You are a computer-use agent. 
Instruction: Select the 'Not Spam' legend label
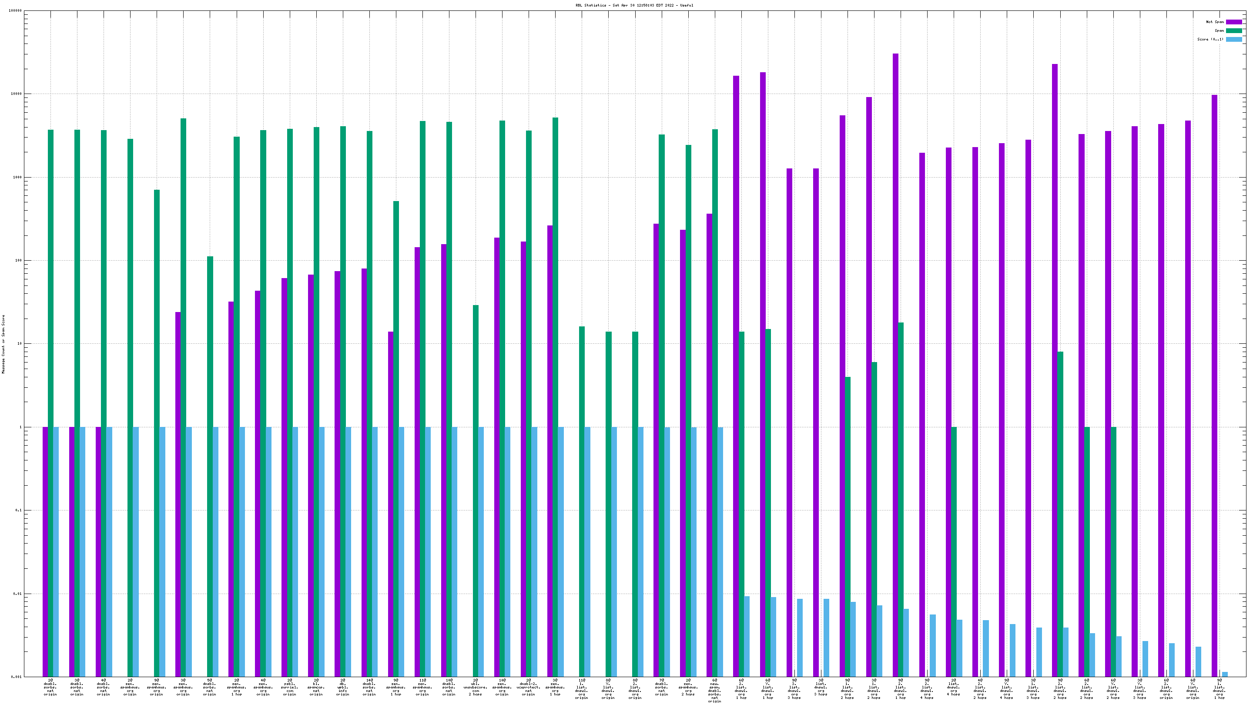pyautogui.click(x=1215, y=22)
